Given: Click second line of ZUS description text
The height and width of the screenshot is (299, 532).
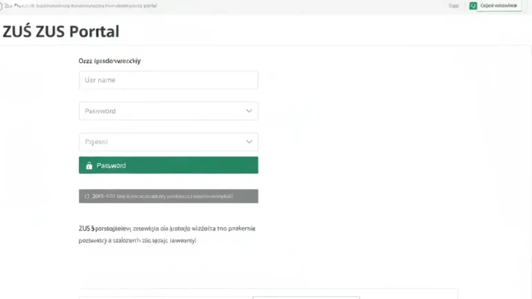Looking at the screenshot, I should (x=137, y=240).
